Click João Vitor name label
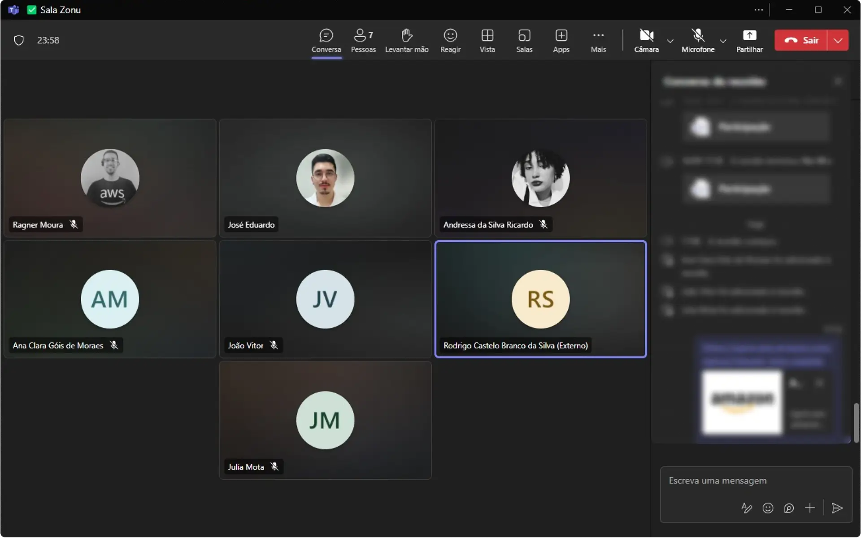 click(x=246, y=346)
